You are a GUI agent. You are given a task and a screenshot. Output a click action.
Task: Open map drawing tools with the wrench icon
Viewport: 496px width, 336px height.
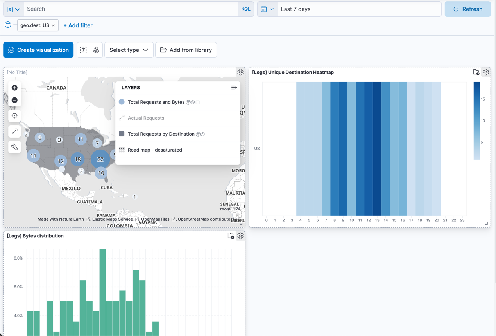14,147
